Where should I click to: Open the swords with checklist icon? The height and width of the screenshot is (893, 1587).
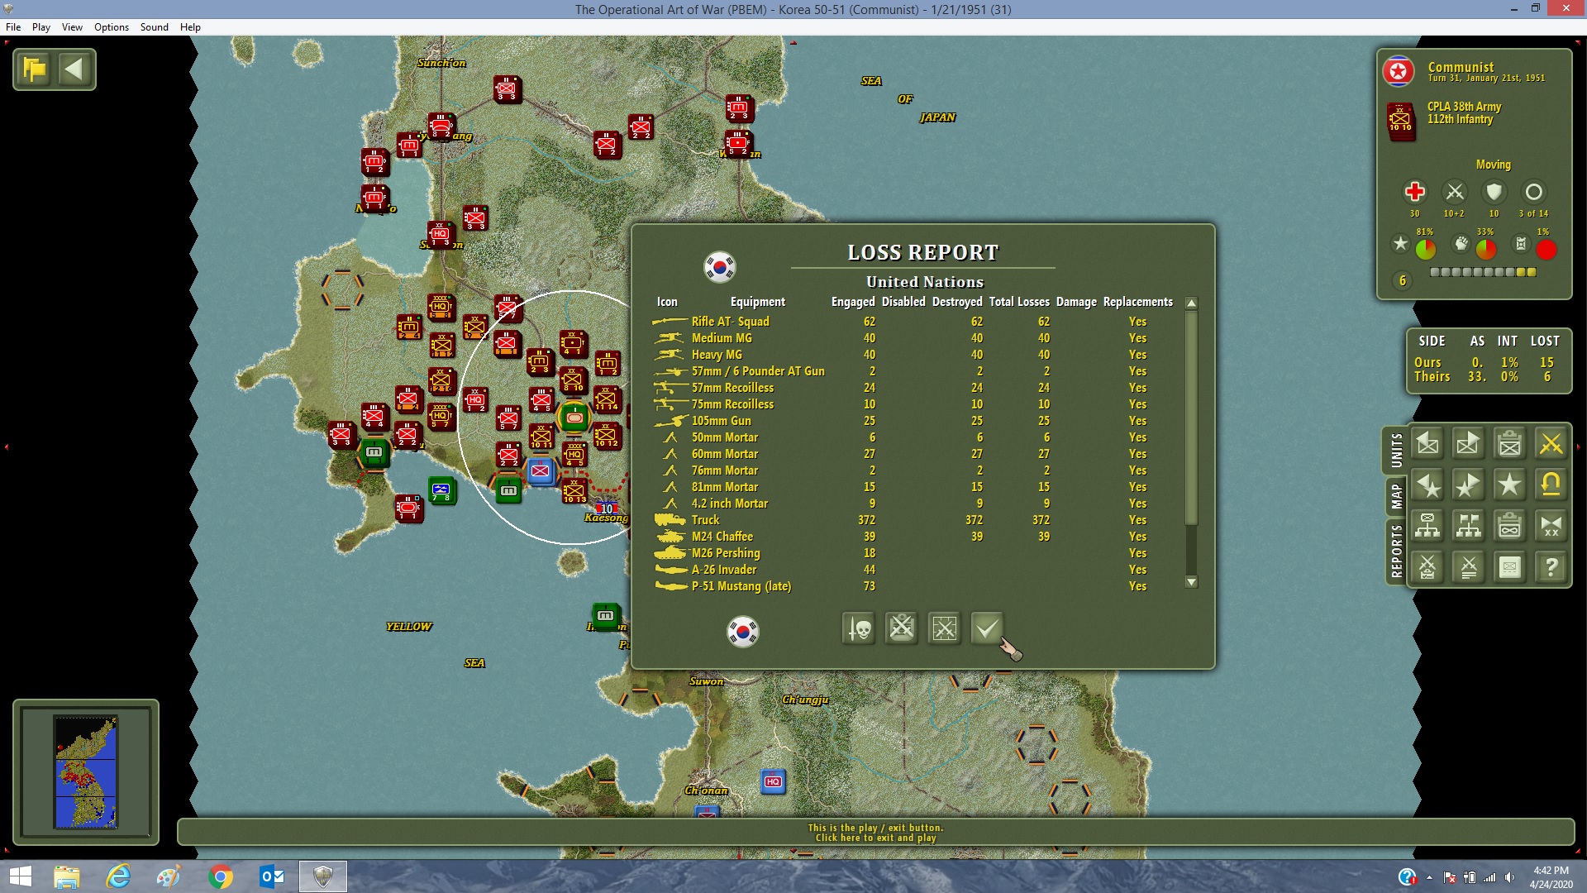click(x=1427, y=567)
